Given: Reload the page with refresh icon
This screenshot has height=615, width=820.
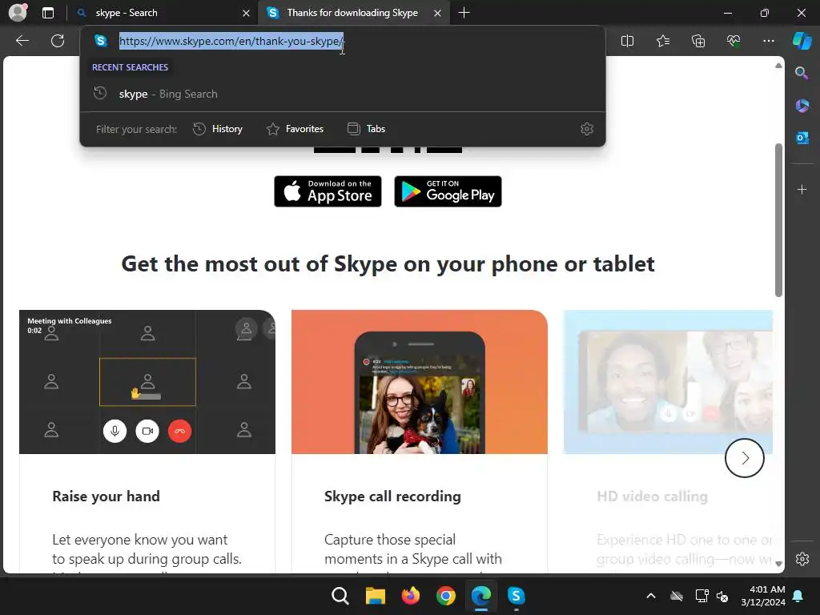Looking at the screenshot, I should [58, 41].
